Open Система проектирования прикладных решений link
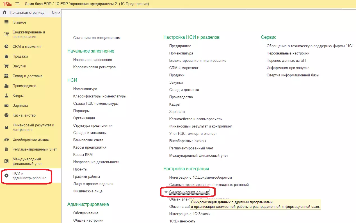 coord(209,185)
